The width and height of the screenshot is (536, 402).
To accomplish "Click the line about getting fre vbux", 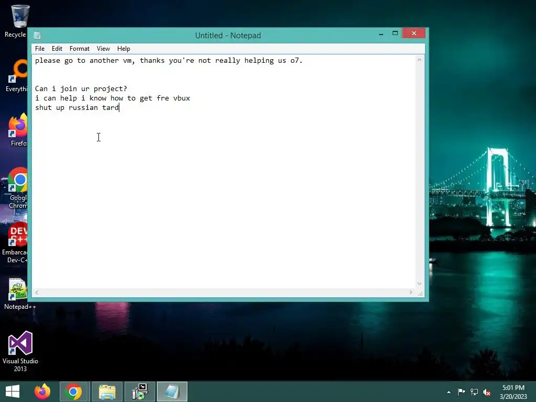I will tap(113, 98).
